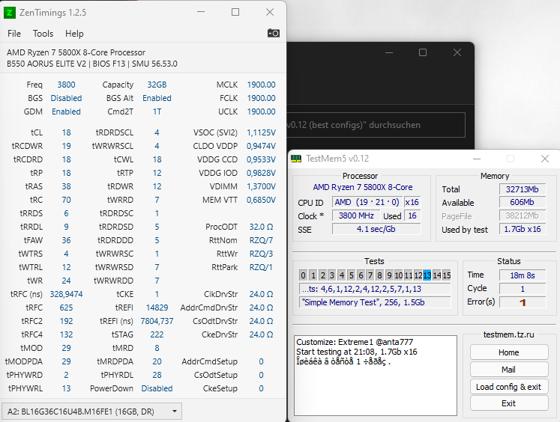Open the File menu in ZenTimings

click(14, 34)
